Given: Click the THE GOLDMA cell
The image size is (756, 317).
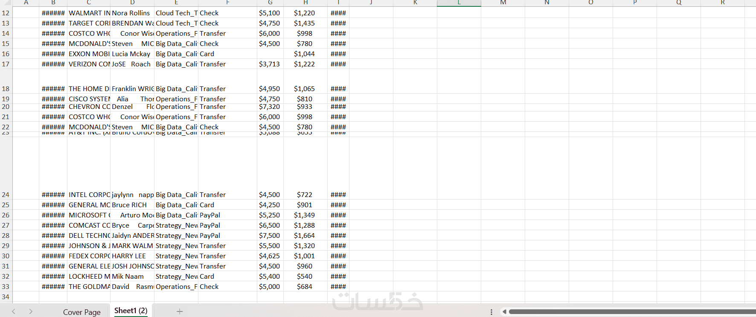Looking at the screenshot, I should tap(89, 286).
